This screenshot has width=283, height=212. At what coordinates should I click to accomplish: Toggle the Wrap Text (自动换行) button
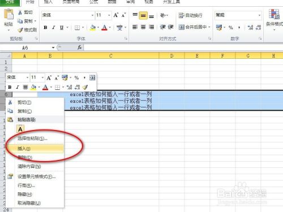[190, 15]
